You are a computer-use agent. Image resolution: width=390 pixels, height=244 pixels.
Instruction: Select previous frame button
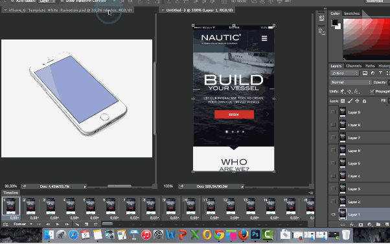[48, 224]
